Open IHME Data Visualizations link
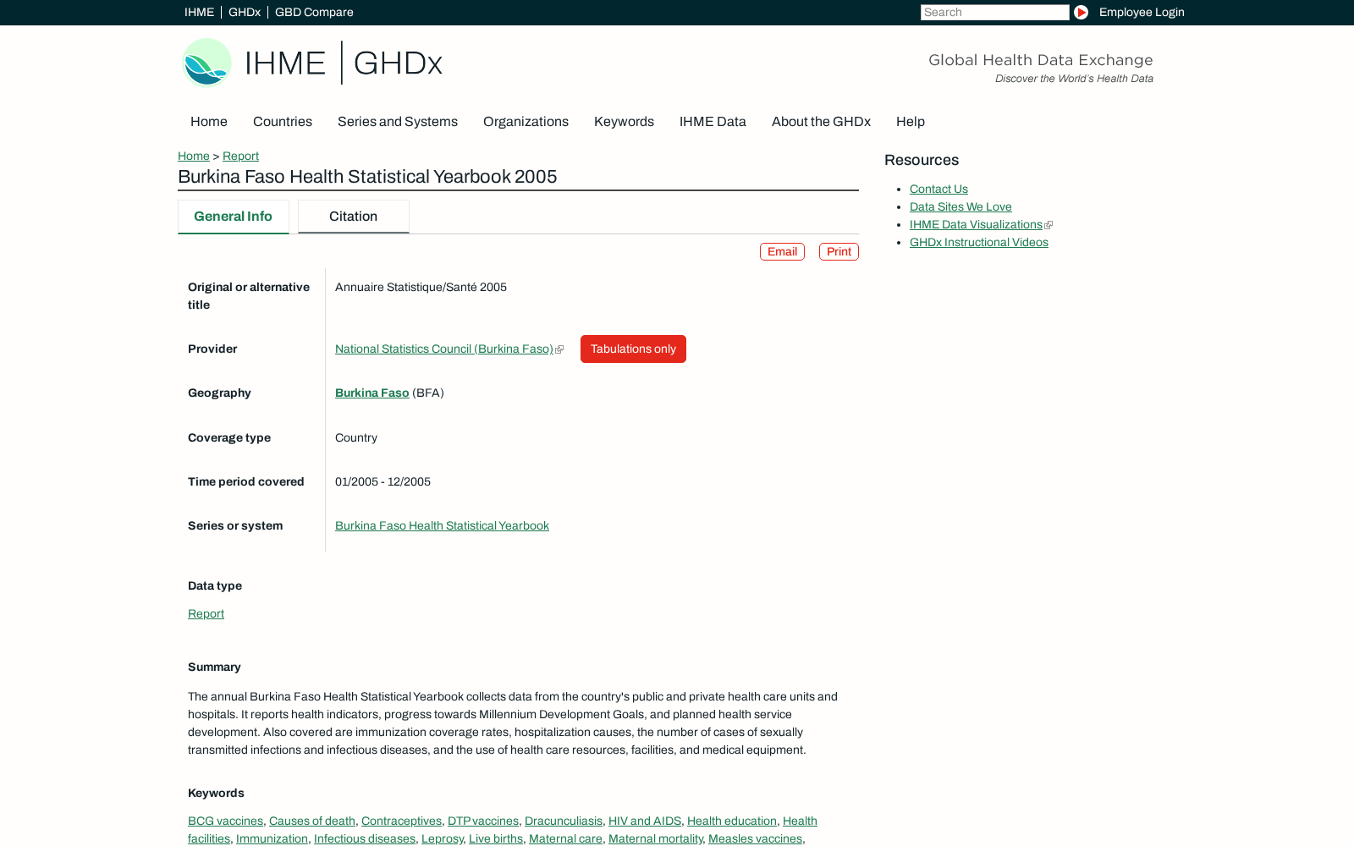This screenshot has width=1354, height=846. (976, 224)
